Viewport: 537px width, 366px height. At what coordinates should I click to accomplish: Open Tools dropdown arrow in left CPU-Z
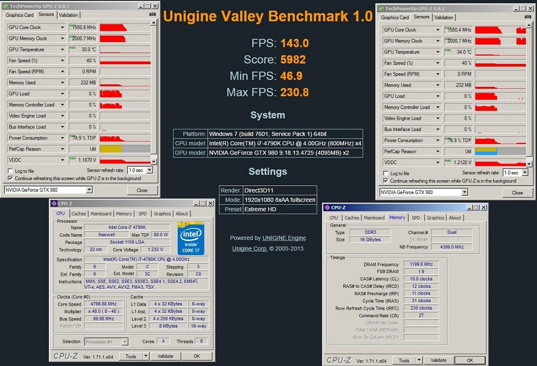pos(145,356)
